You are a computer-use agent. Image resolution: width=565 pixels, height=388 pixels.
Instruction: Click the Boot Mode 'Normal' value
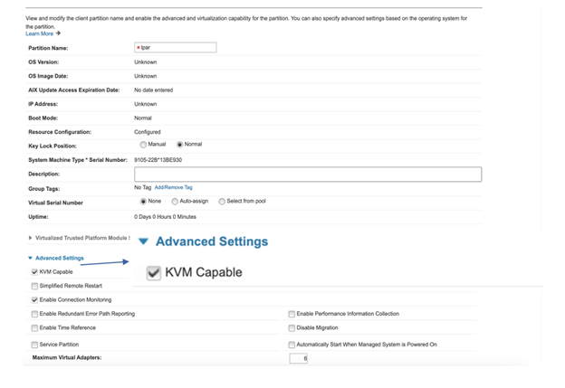[x=143, y=118]
